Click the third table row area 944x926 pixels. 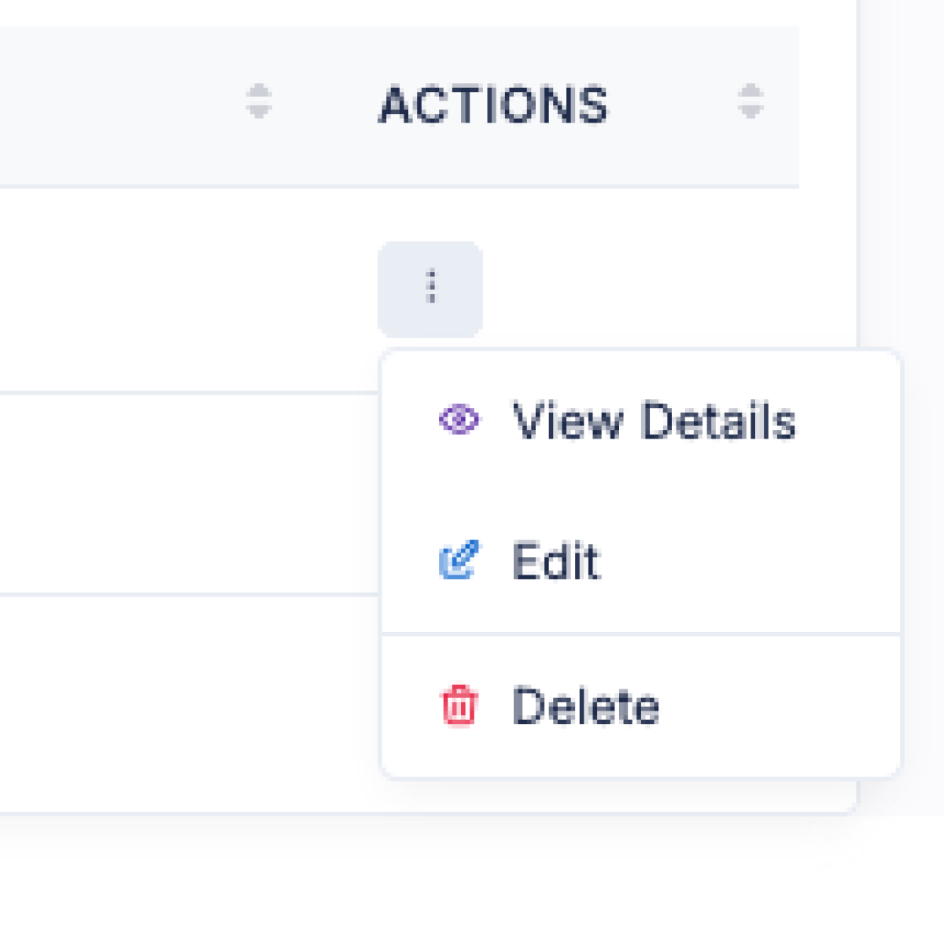click(x=189, y=703)
